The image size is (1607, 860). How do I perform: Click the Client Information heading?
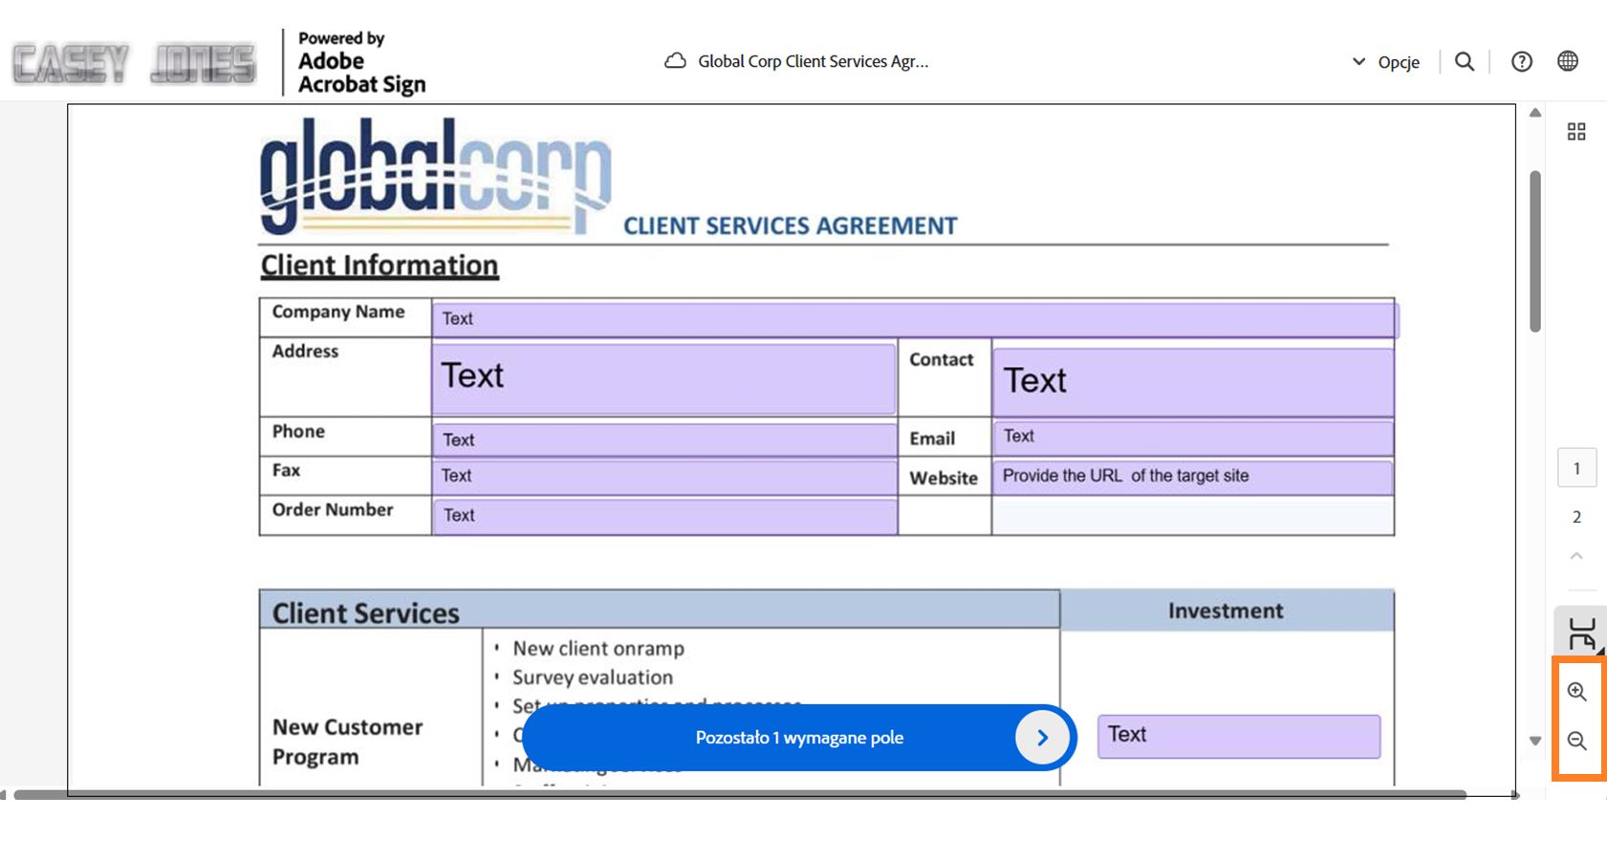(380, 266)
